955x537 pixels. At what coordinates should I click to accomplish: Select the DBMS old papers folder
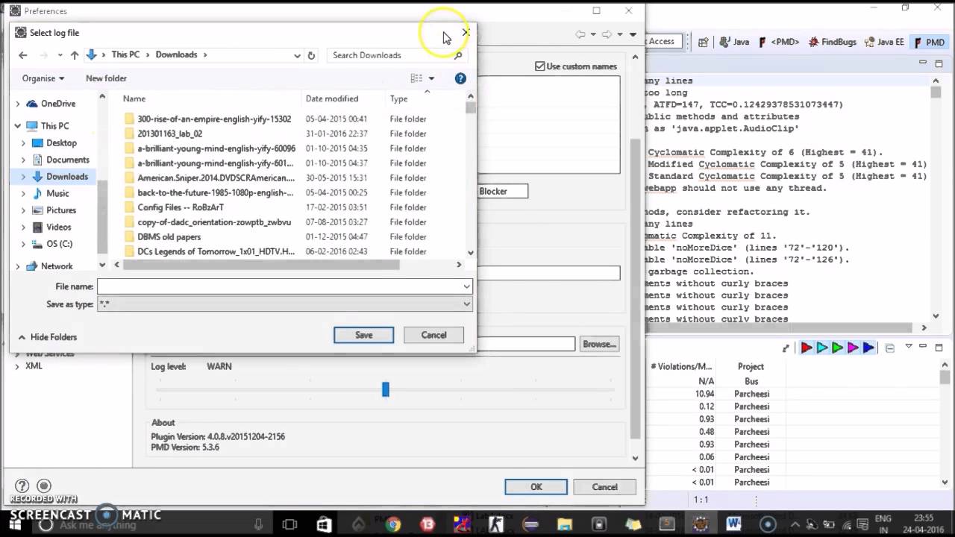(169, 236)
